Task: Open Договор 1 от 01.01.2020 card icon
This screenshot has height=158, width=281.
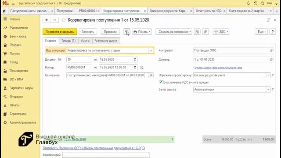Action: 271,60
